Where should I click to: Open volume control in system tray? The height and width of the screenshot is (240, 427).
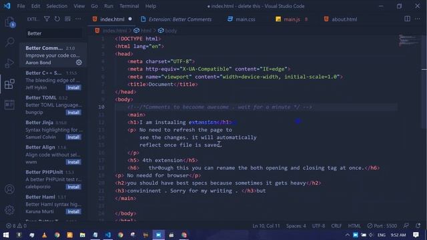click(372, 235)
